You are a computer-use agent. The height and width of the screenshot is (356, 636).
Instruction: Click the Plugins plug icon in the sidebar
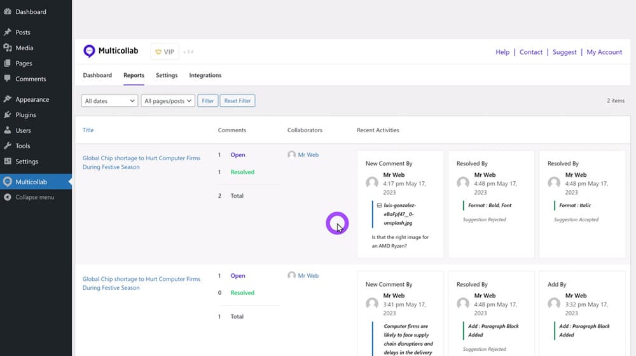click(x=7, y=115)
